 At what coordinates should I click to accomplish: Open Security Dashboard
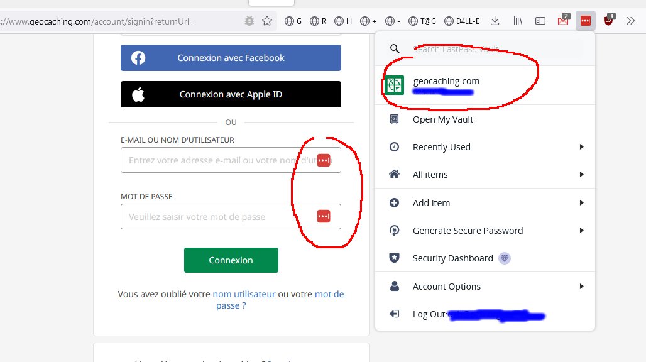tap(485, 258)
